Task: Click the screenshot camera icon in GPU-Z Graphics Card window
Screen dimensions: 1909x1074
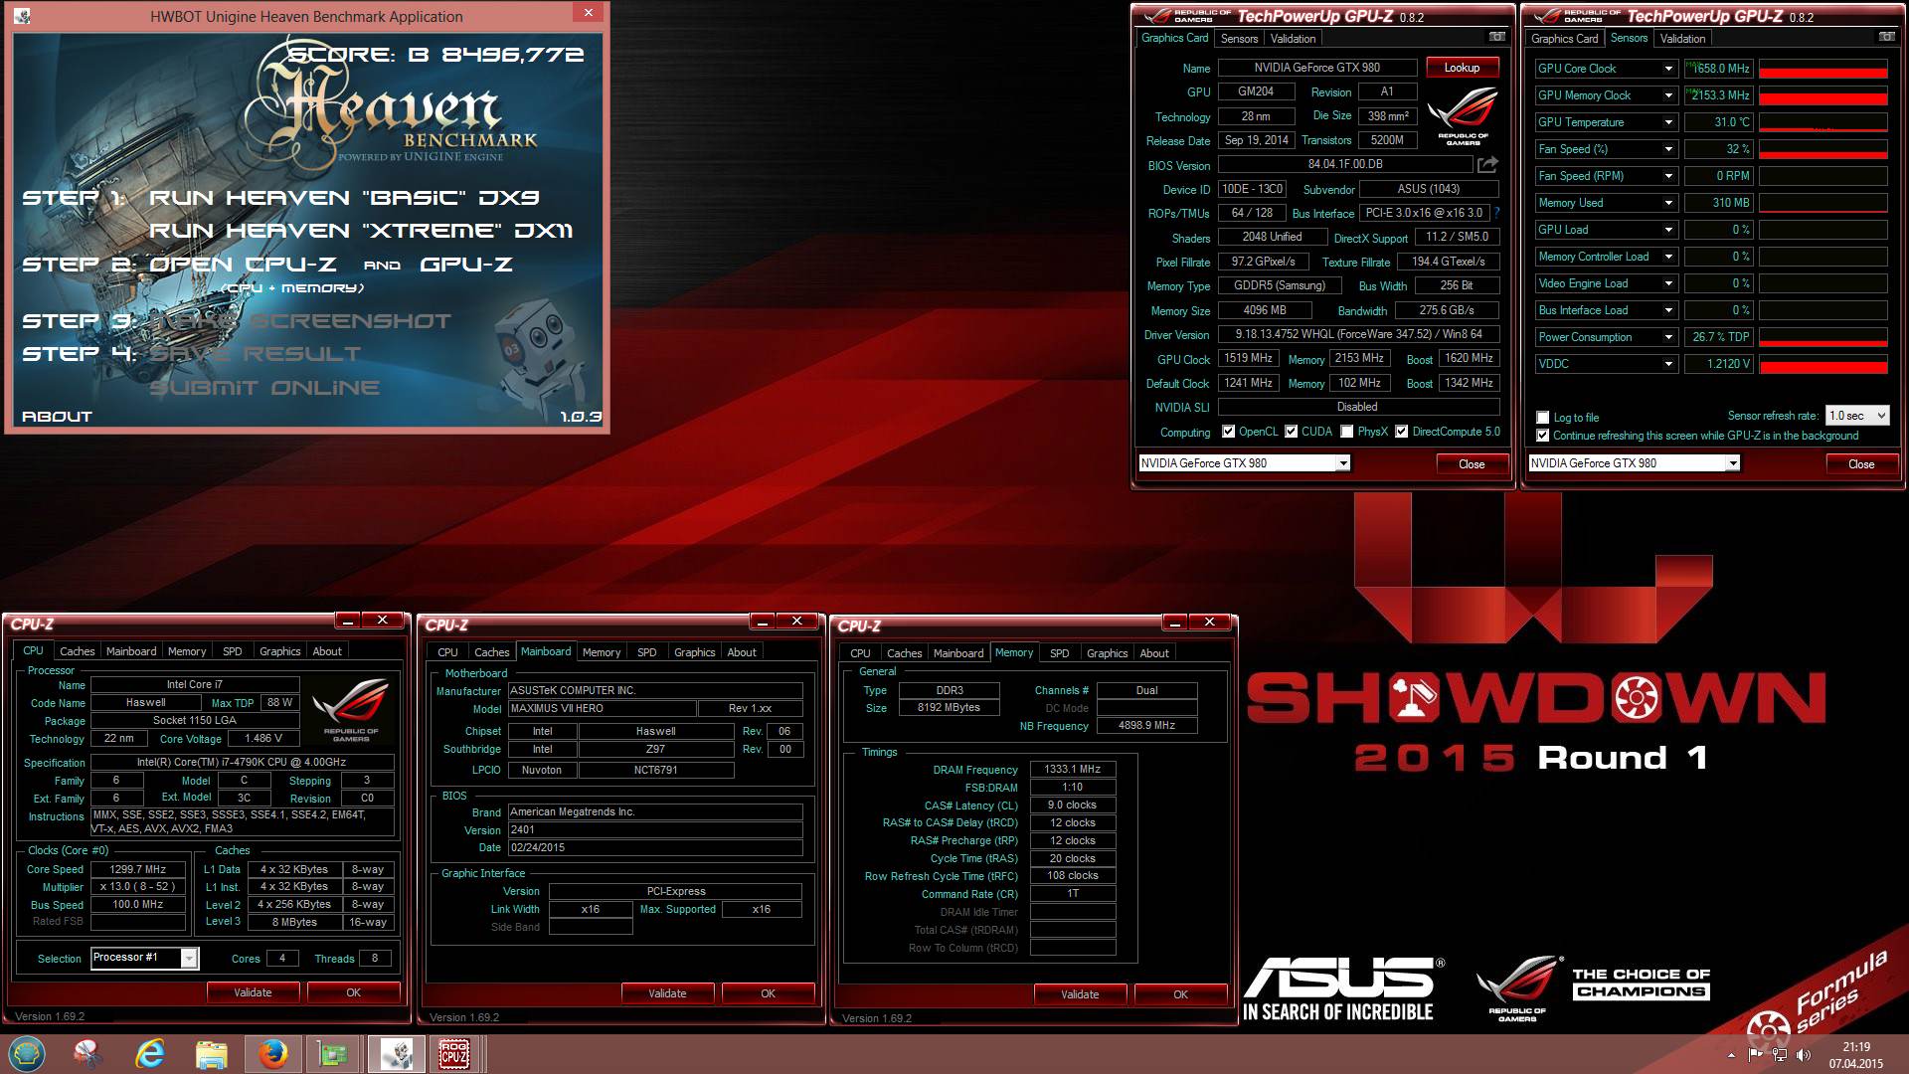Action: [1496, 37]
